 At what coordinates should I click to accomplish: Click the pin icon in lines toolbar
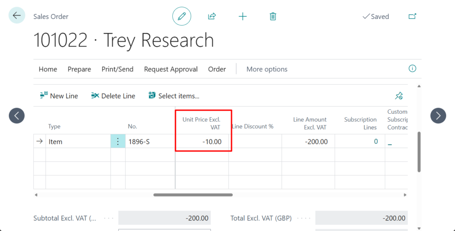click(399, 96)
